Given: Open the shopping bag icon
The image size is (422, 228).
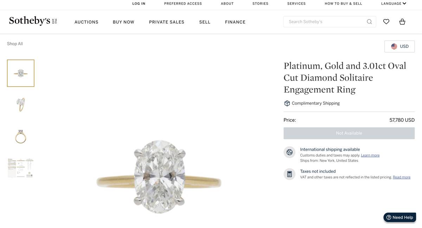Looking at the screenshot, I should tap(402, 22).
